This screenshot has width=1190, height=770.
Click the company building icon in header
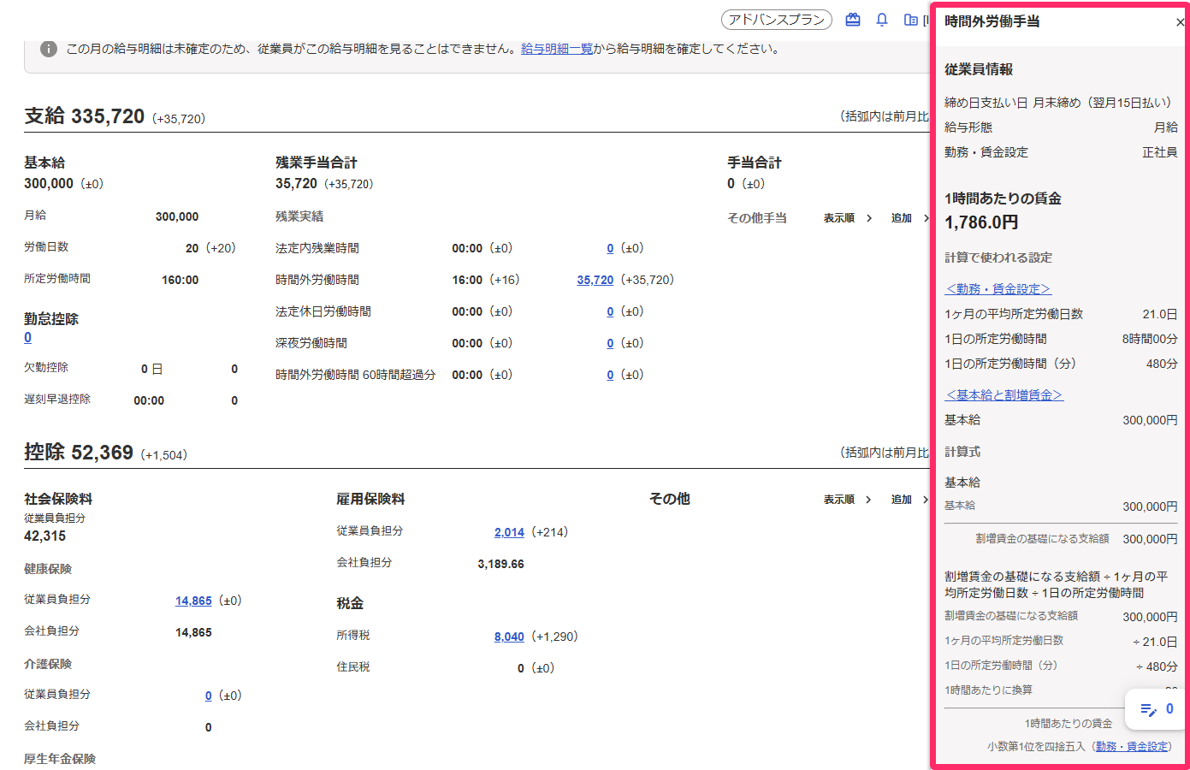click(911, 20)
